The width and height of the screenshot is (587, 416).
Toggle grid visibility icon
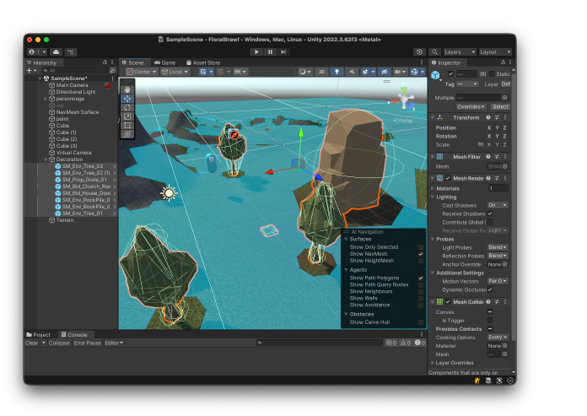point(203,72)
